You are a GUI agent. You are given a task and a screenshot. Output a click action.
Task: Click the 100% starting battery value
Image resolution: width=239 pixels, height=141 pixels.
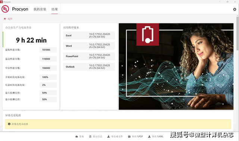pos(48,77)
